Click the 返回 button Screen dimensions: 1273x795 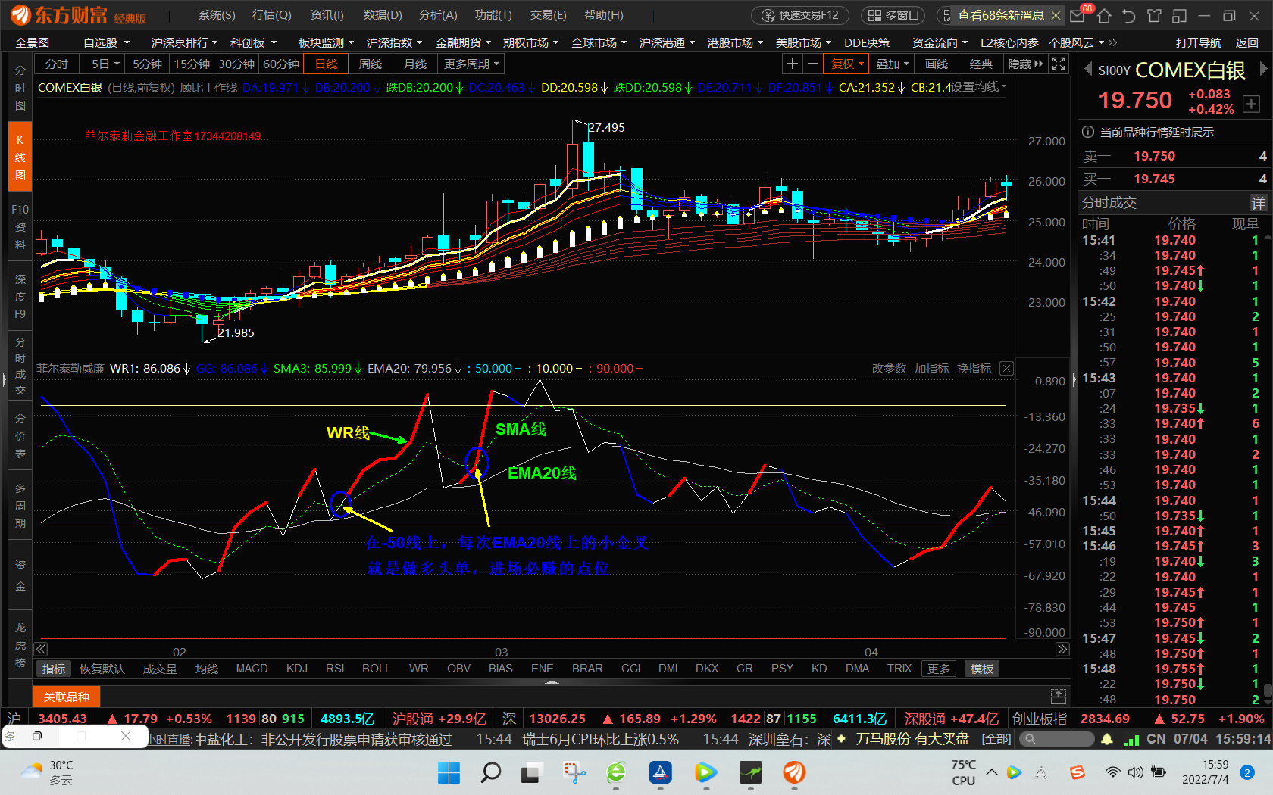click(x=1246, y=43)
